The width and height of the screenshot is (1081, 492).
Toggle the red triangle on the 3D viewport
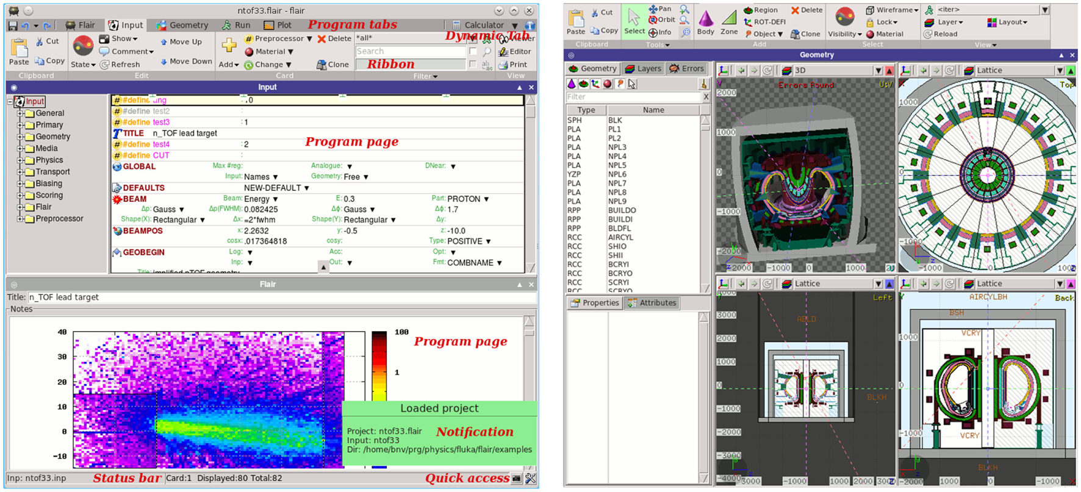[x=889, y=71]
